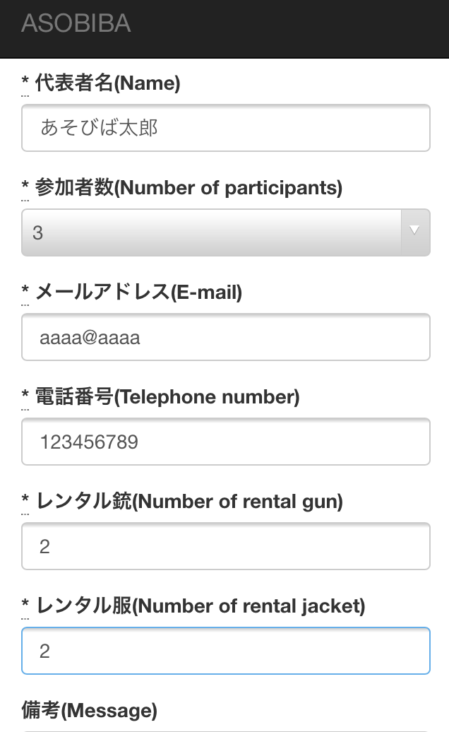Click the arrow on the participants dropdown
This screenshot has width=449, height=732.
tap(415, 230)
